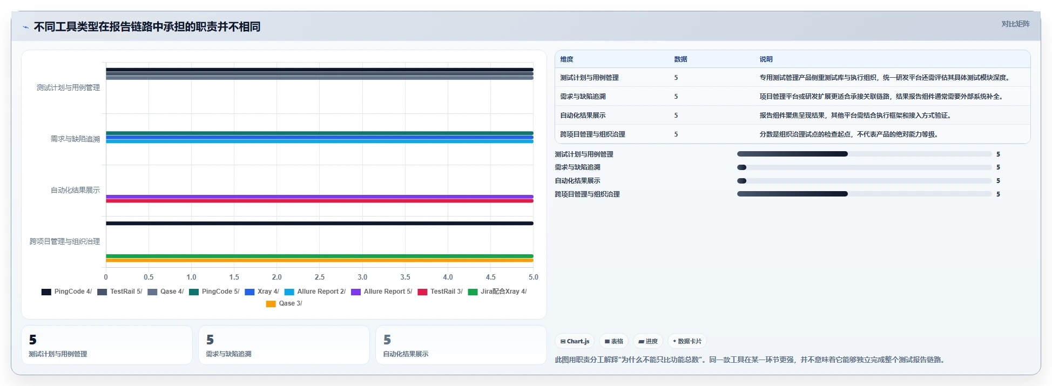Toggle the Qase 4/ legend item

click(165, 292)
